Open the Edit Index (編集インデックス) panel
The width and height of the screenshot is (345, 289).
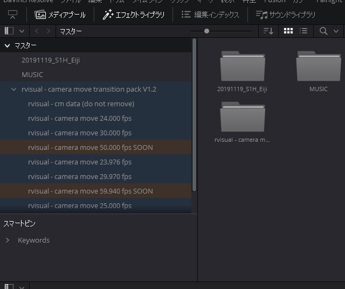(210, 15)
